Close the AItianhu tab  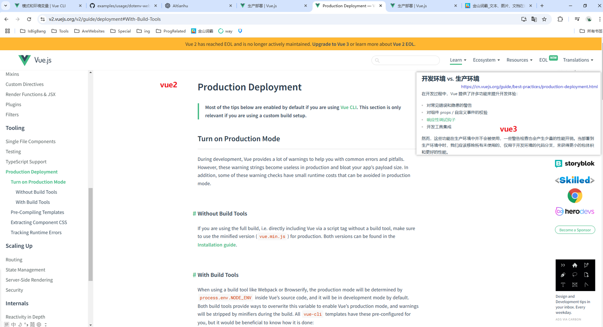231,6
